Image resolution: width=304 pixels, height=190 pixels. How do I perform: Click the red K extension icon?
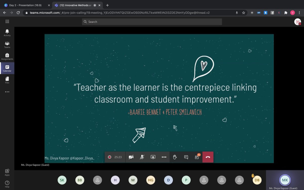[x=279, y=13]
